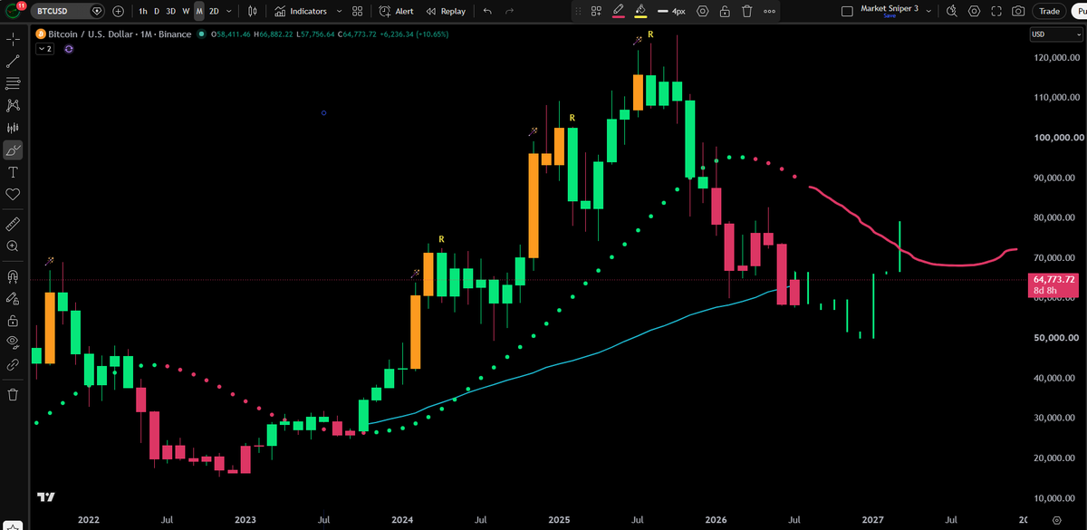Expand the layout management dropdown arrow

tap(928, 11)
